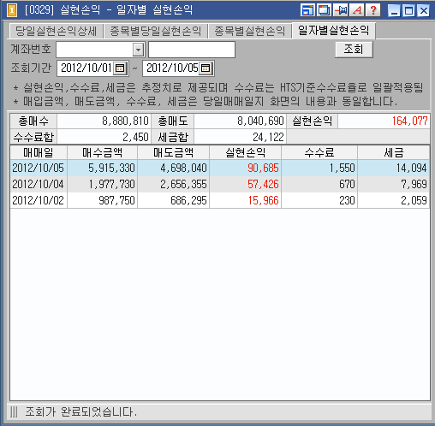This screenshot has width=435, height=426.
Task: Click the 세금 column header
Action: [393, 153]
